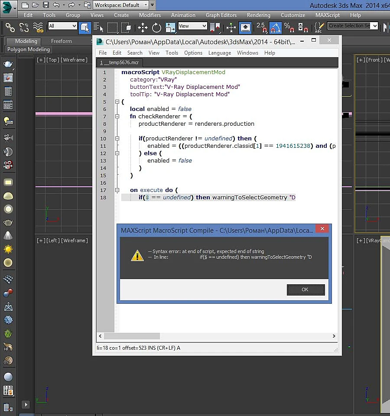The width and height of the screenshot is (390, 416).
Task: Open Edit Named Selection Sets tool
Action: point(319,27)
